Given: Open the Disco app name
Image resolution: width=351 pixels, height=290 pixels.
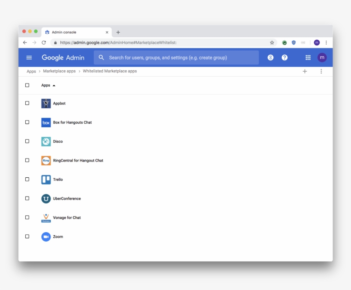Looking at the screenshot, I should 58,141.
